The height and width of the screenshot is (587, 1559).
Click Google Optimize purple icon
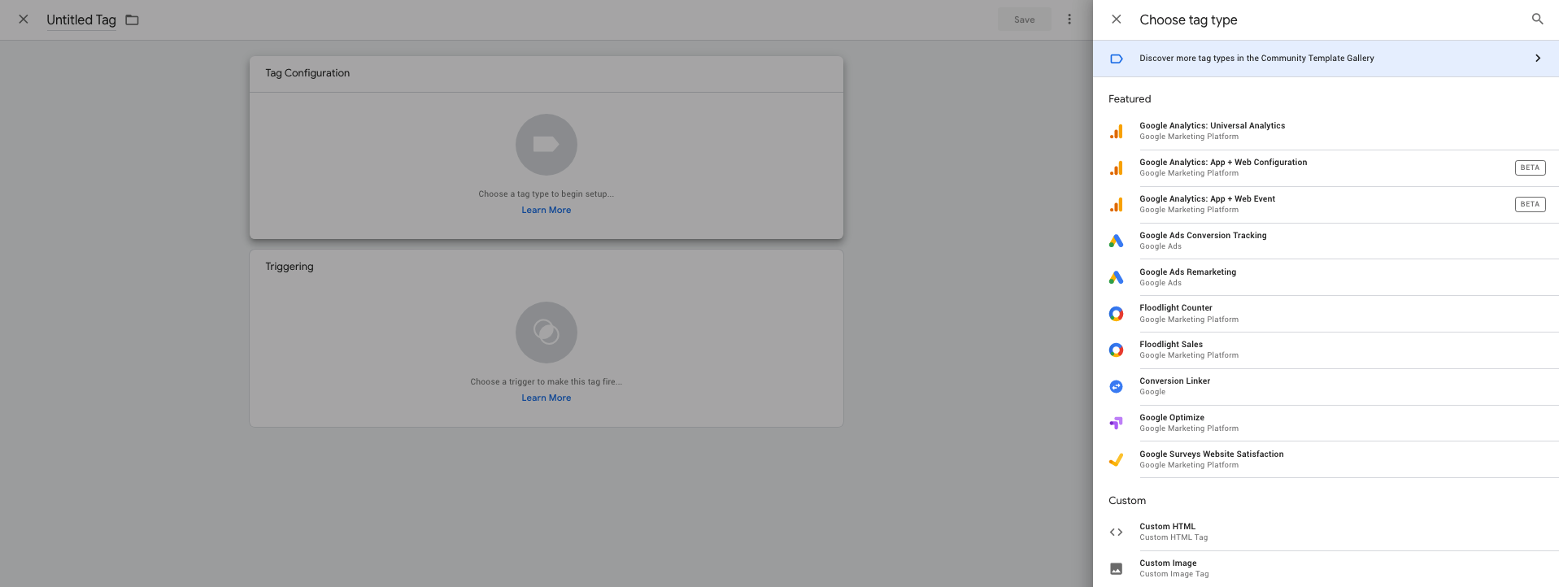point(1117,424)
